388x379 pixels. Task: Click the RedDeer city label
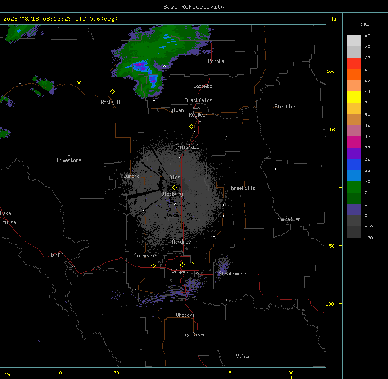coord(198,115)
